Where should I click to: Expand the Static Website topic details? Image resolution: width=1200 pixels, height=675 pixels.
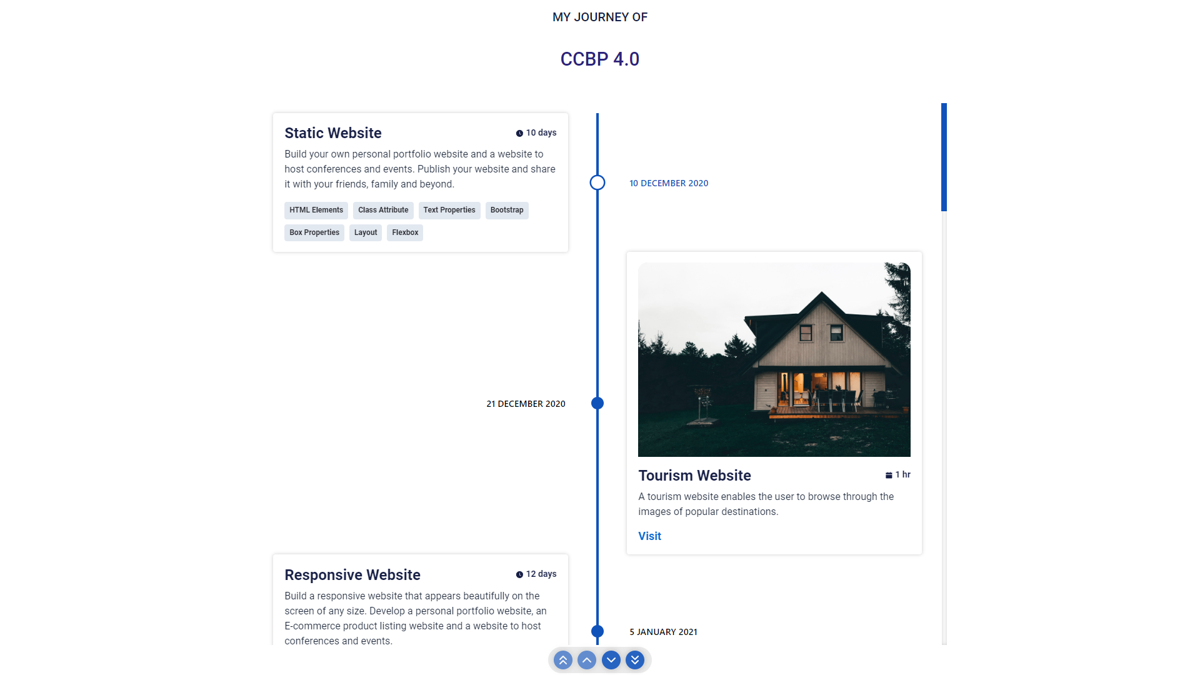click(333, 132)
